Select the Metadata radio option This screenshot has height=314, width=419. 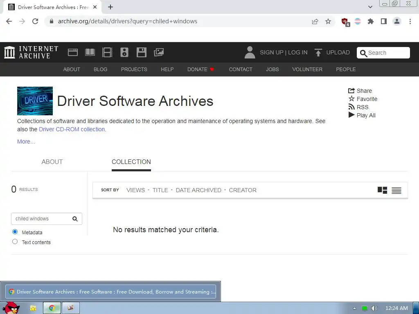pyautogui.click(x=15, y=232)
